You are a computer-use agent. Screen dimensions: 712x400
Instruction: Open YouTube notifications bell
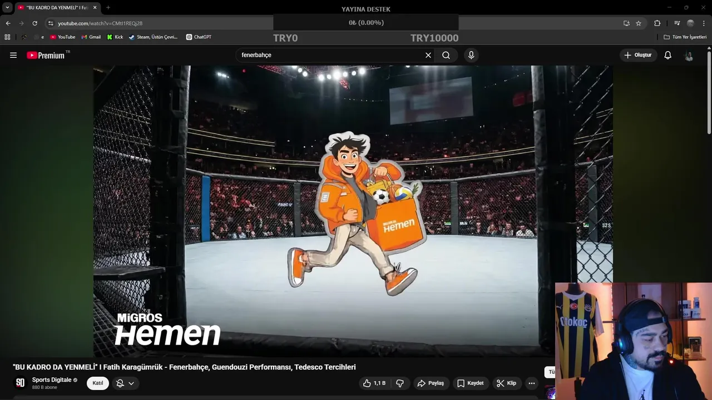668,55
